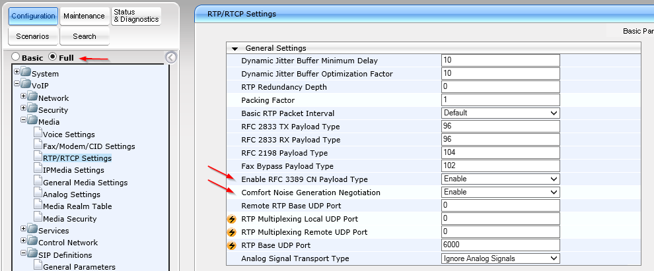The image size is (654, 271).
Task: Open General Parameters under SIP Definitions
Action: coord(79,267)
